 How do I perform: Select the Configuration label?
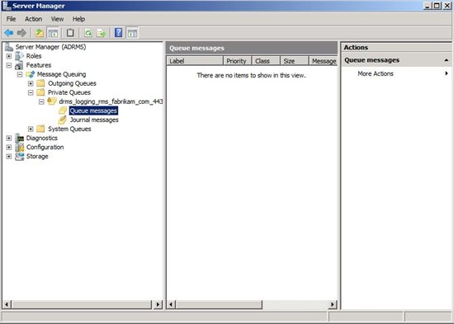tap(45, 147)
